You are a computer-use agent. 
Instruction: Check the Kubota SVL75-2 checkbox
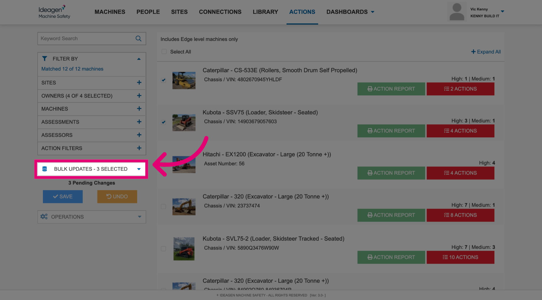point(163,249)
